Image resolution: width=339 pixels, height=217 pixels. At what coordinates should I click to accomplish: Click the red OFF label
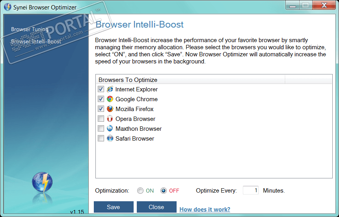tap(174, 191)
